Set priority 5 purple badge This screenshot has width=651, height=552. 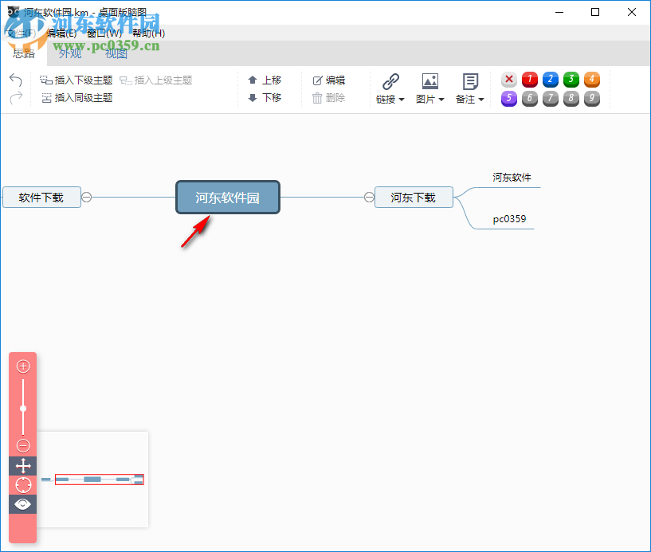tap(509, 99)
